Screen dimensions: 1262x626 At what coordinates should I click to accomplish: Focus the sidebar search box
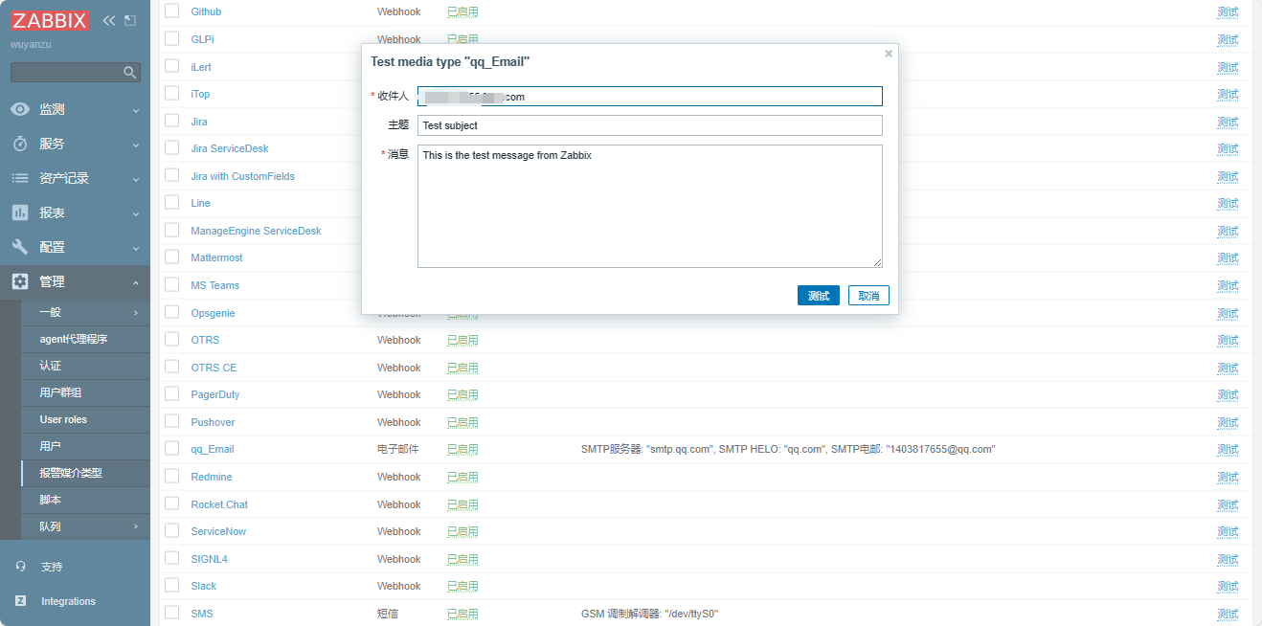click(76, 73)
